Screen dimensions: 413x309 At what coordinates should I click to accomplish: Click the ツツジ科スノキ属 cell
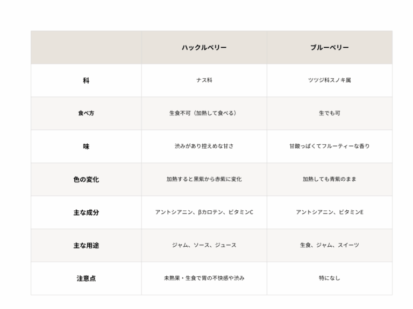click(x=329, y=80)
